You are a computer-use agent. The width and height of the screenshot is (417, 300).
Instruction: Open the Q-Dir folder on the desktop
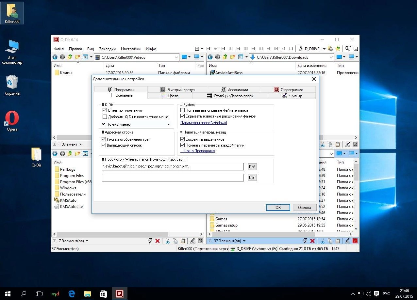coord(36,157)
